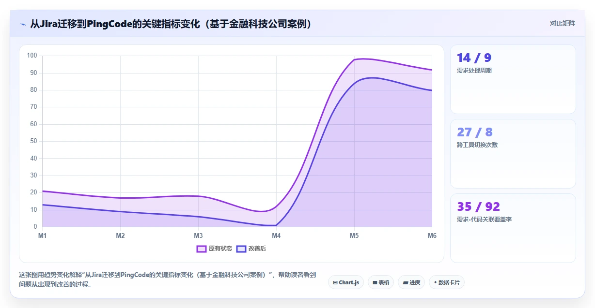
Task: Click the blue line's low point at M4
Action: pyautogui.click(x=276, y=225)
